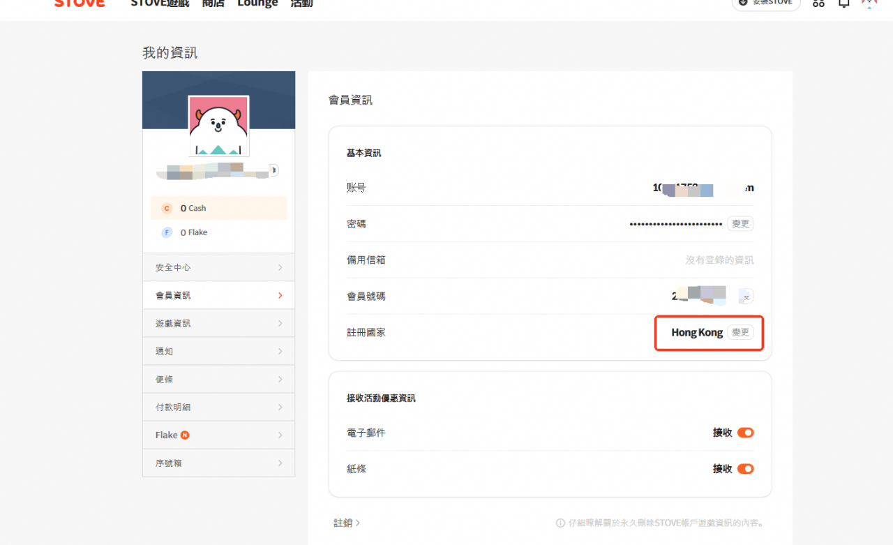893x545 pixels.
Task: Click the Flake balance icon
Action: click(x=165, y=232)
